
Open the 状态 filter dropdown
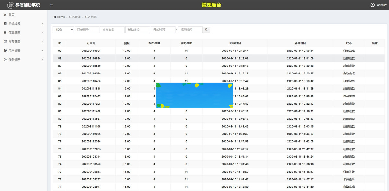63,30
